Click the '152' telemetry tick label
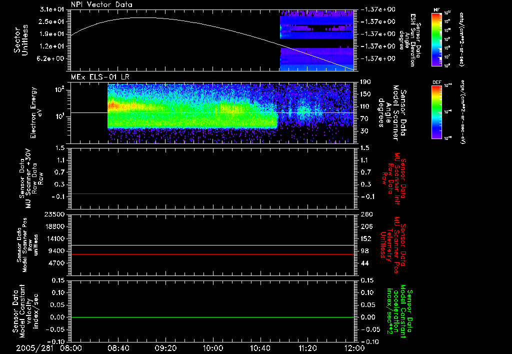 point(366,238)
